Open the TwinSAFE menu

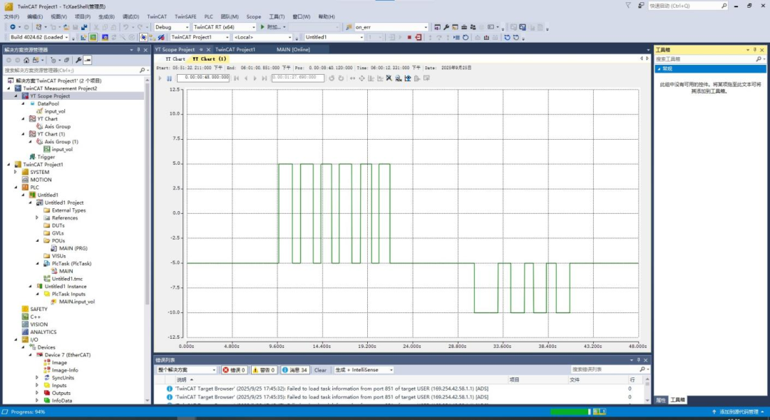click(185, 16)
